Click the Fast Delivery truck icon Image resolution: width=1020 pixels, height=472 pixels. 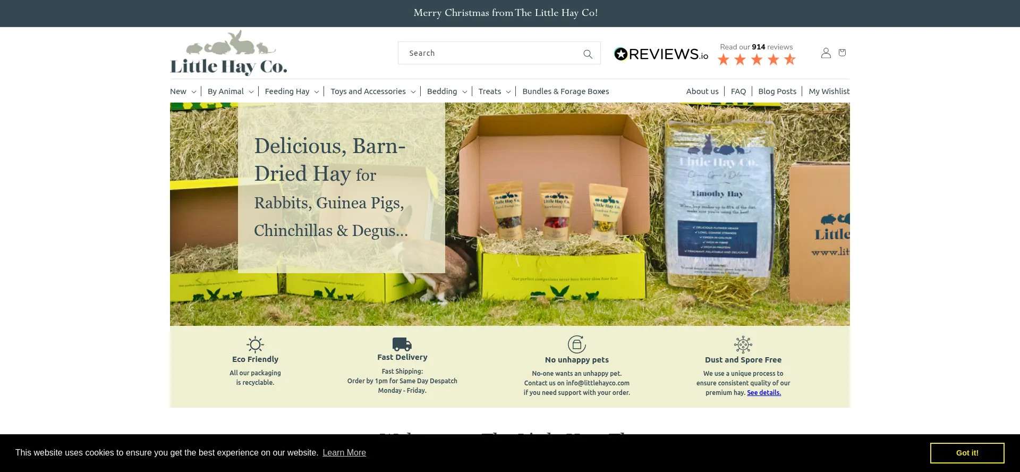pos(402,344)
